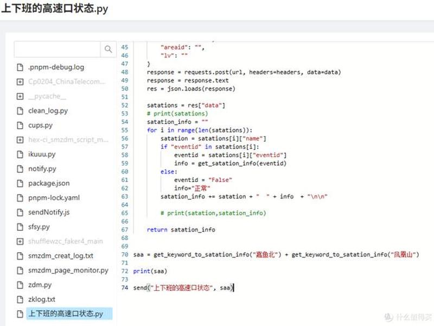The width and height of the screenshot is (434, 326).
Task: Open .pnpm-debug.log file
Action: tap(56, 67)
